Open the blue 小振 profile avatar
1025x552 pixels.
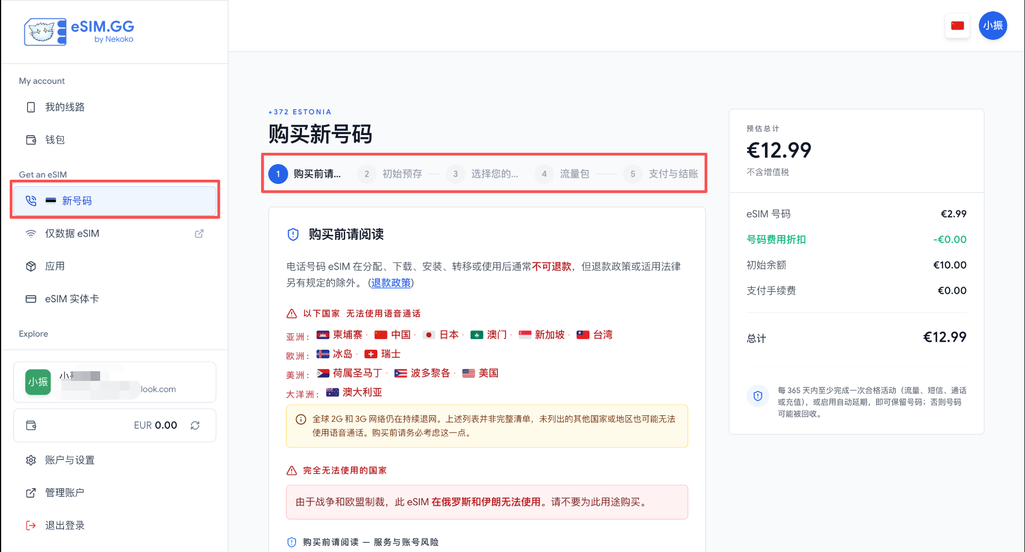point(993,26)
